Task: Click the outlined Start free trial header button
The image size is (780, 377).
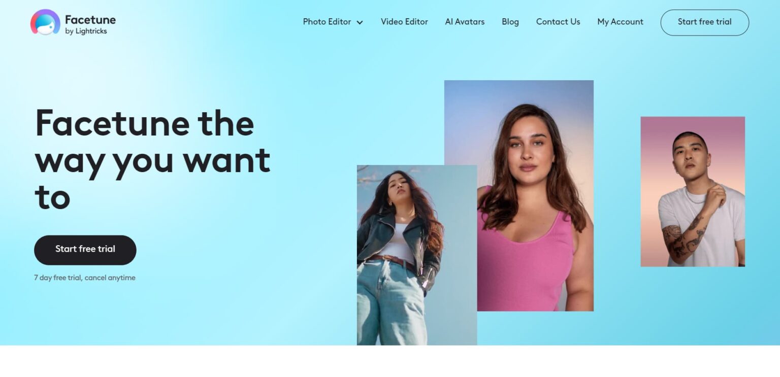Action: pyautogui.click(x=705, y=22)
